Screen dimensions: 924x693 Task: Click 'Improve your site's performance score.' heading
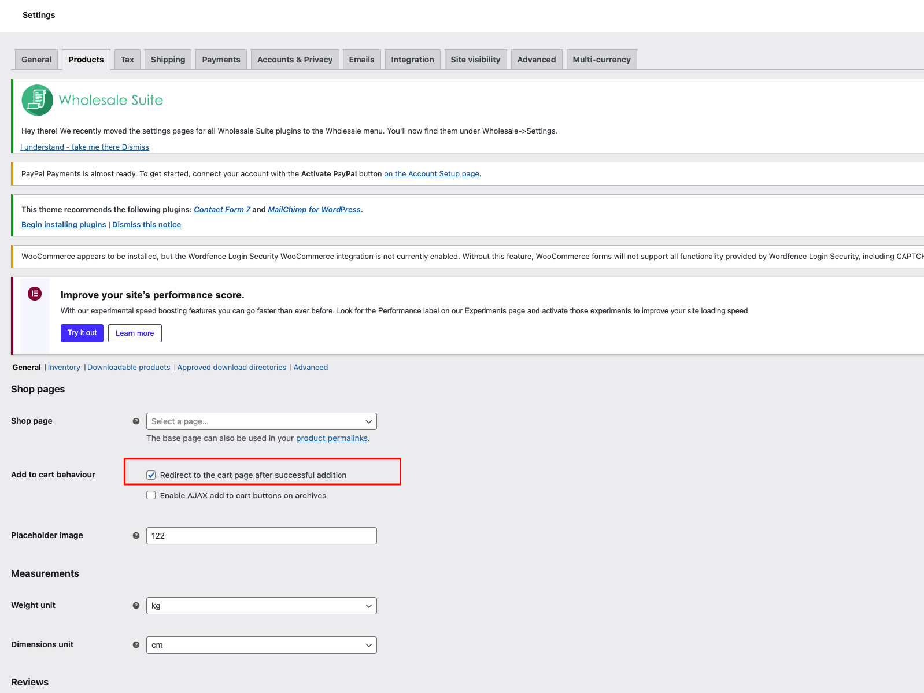coord(153,295)
